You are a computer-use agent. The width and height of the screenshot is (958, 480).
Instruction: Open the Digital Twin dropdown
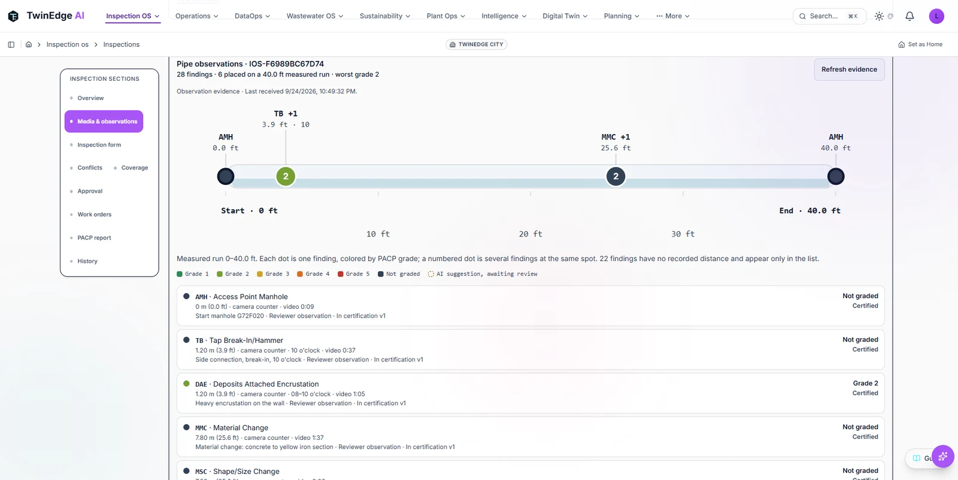[x=565, y=16]
